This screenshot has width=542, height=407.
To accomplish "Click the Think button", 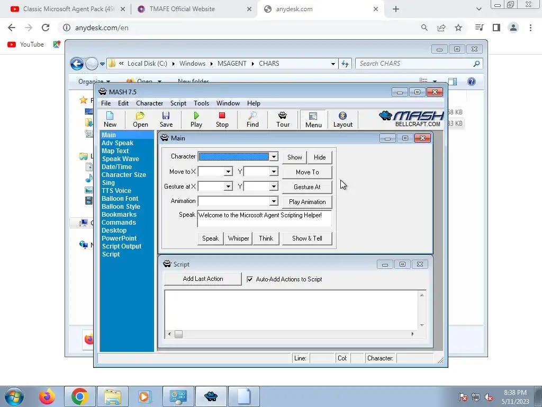I will point(266,238).
